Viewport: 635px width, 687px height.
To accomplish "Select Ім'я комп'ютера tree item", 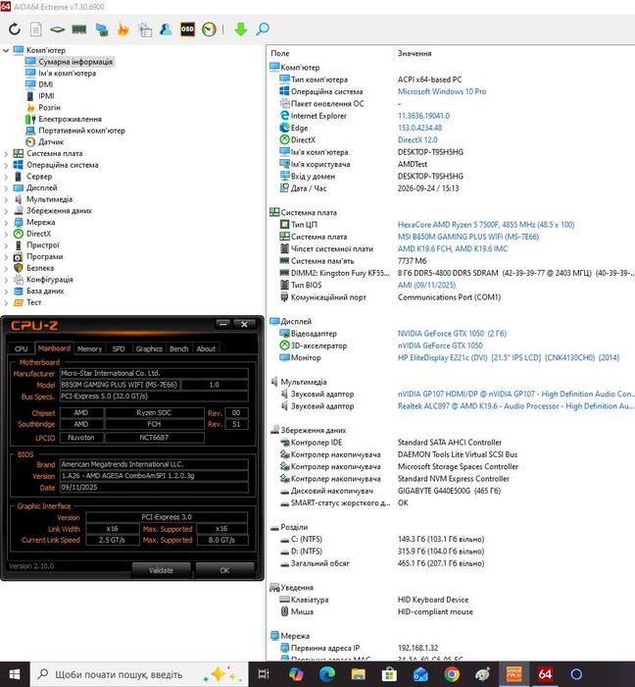I will [x=67, y=74].
